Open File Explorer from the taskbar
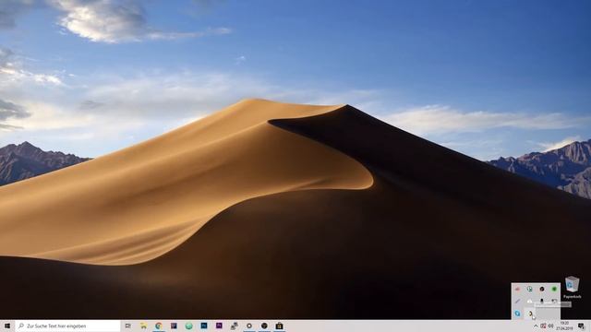This screenshot has height=332, width=591. tap(144, 326)
